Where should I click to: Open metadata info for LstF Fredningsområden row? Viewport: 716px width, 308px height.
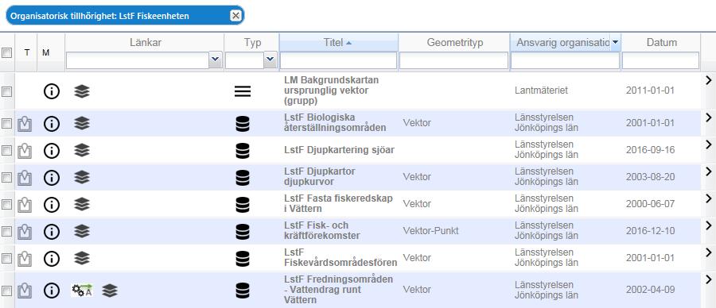52,291
